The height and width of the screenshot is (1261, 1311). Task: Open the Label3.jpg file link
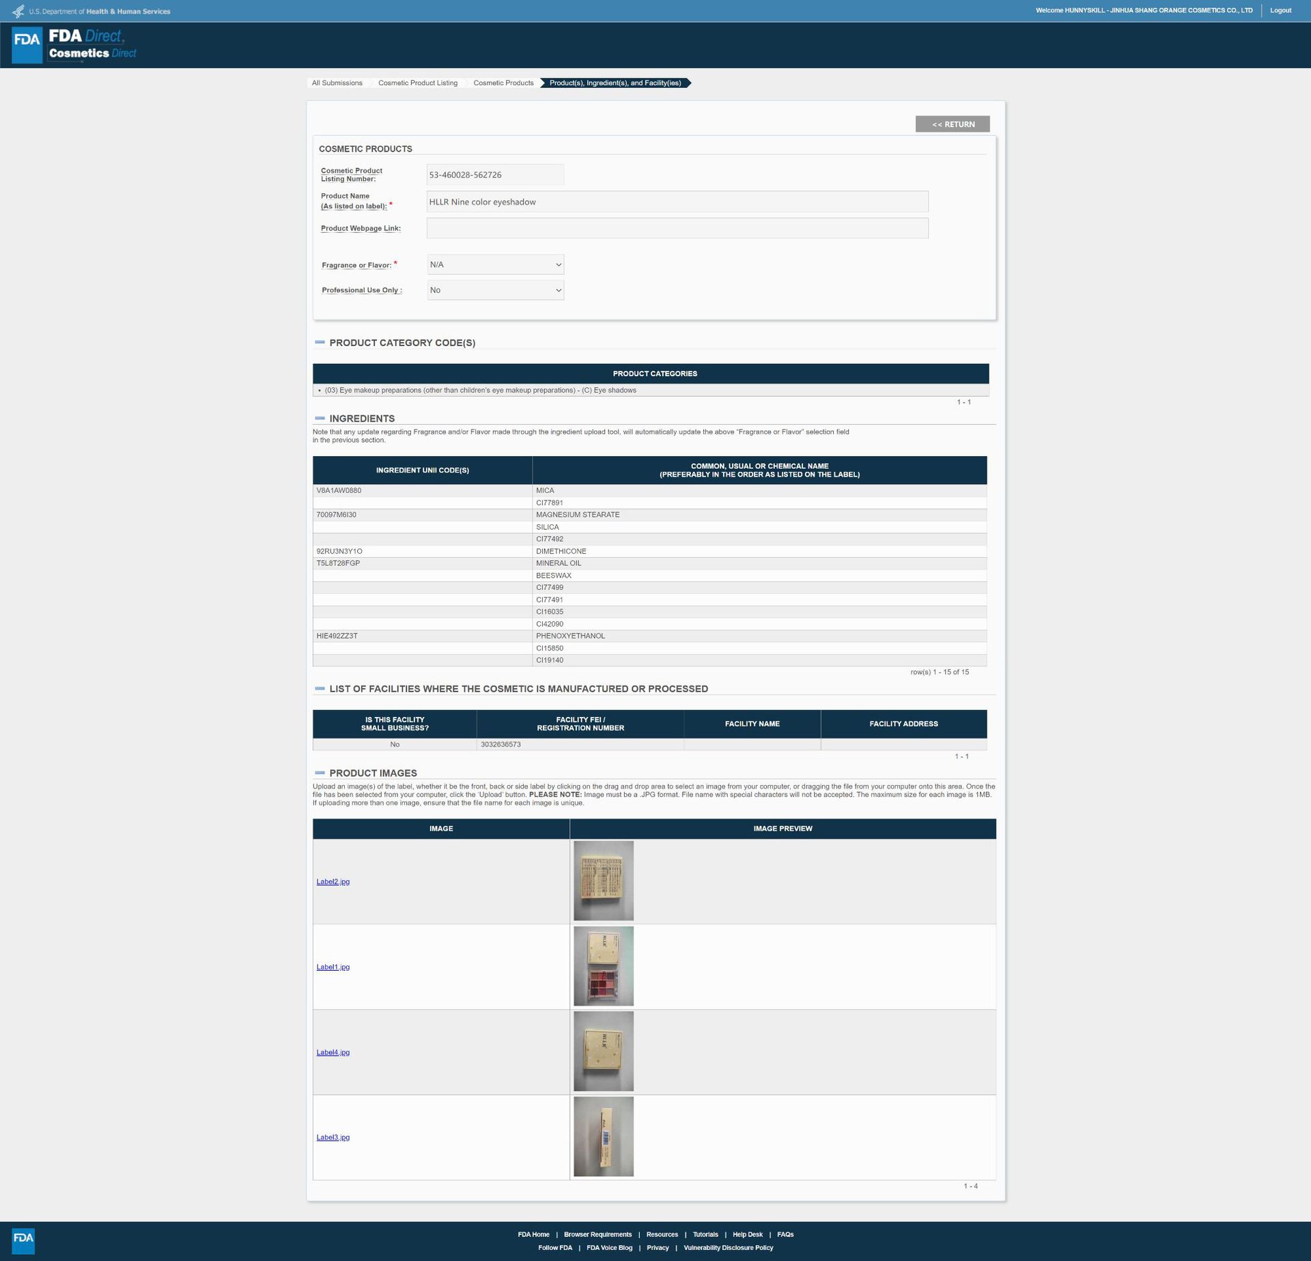point(333,1137)
